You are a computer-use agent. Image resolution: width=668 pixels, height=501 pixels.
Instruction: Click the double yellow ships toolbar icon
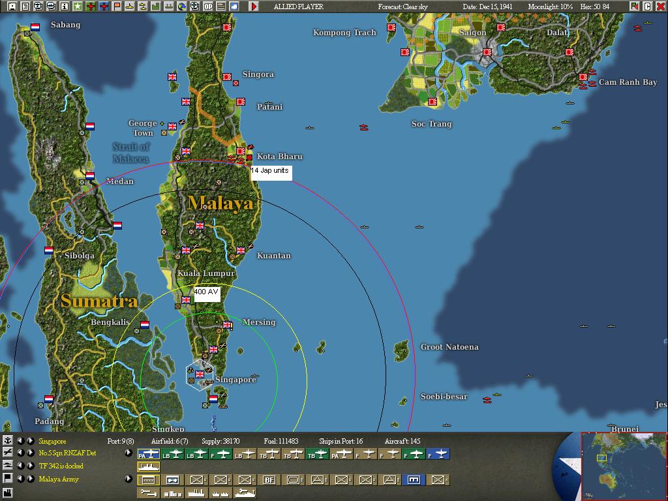tap(142, 7)
